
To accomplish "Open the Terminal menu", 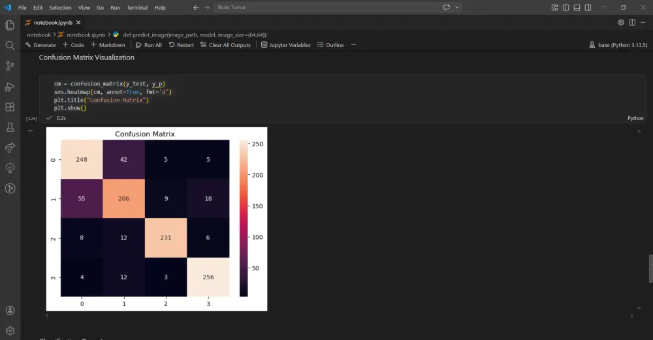I will (137, 7).
